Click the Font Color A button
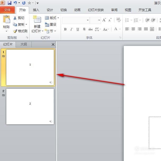The height and width of the screenshot is (161, 161). (x=116, y=29)
